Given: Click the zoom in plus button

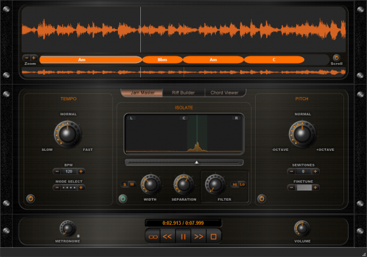Looking at the screenshot, I should click(x=33, y=58).
